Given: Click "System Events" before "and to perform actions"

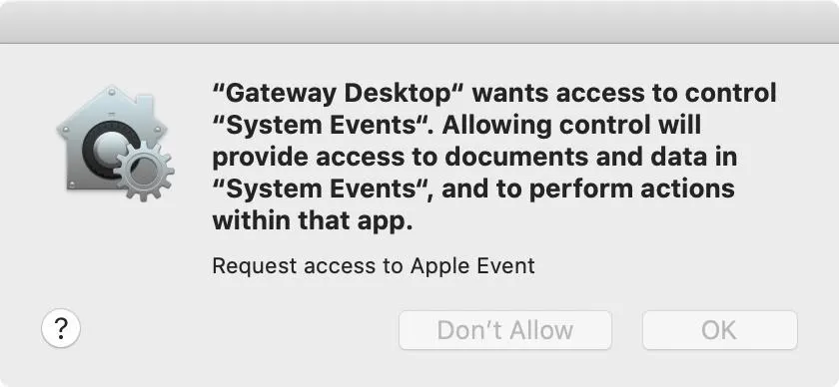Looking at the screenshot, I should click(320, 190).
